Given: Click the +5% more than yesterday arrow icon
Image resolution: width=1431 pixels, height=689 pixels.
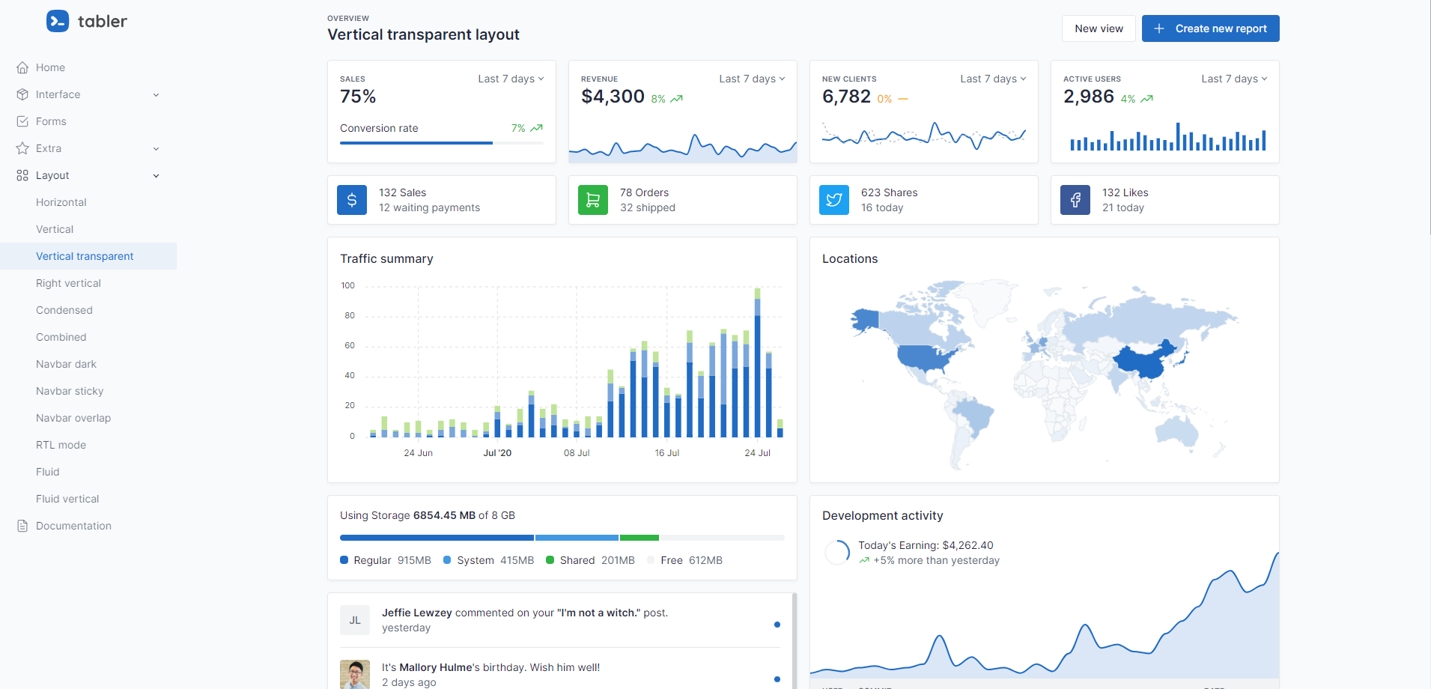Looking at the screenshot, I should [x=864, y=560].
